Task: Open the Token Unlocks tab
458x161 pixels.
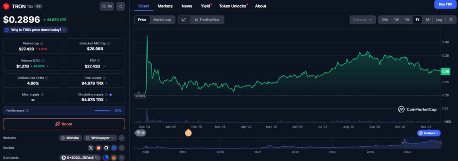Action: (x=233, y=6)
